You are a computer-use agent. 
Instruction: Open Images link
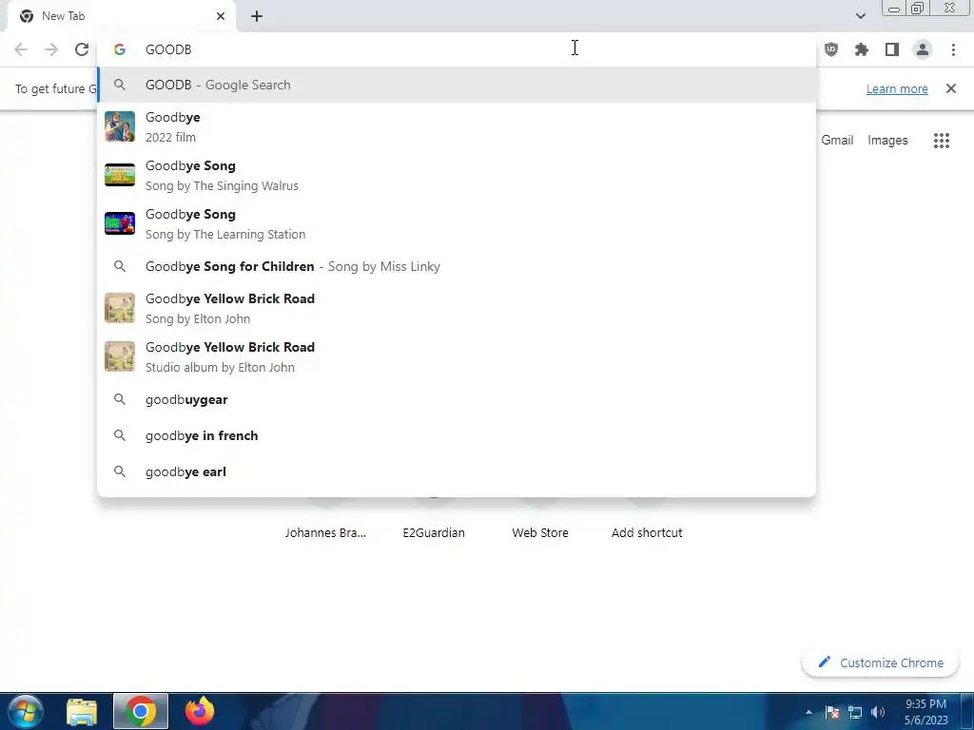click(x=887, y=141)
